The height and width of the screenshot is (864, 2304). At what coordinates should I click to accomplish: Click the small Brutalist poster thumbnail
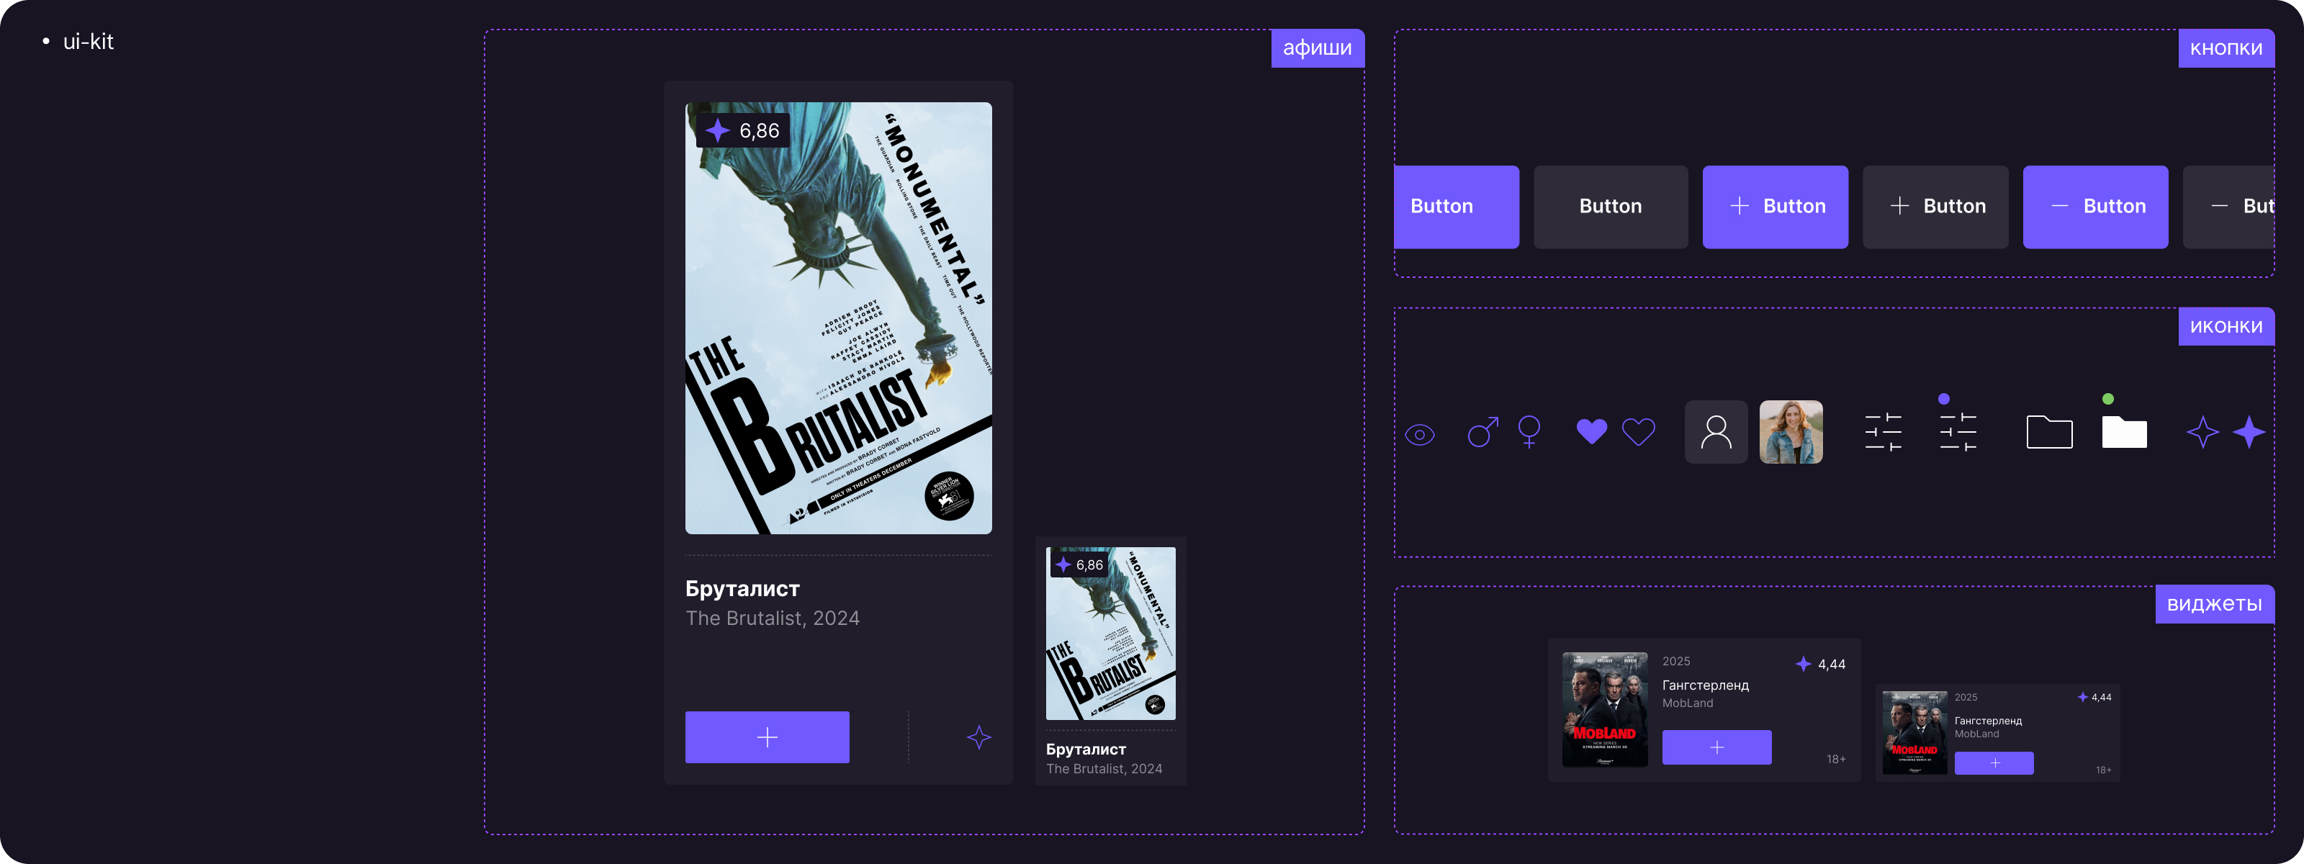[1111, 634]
